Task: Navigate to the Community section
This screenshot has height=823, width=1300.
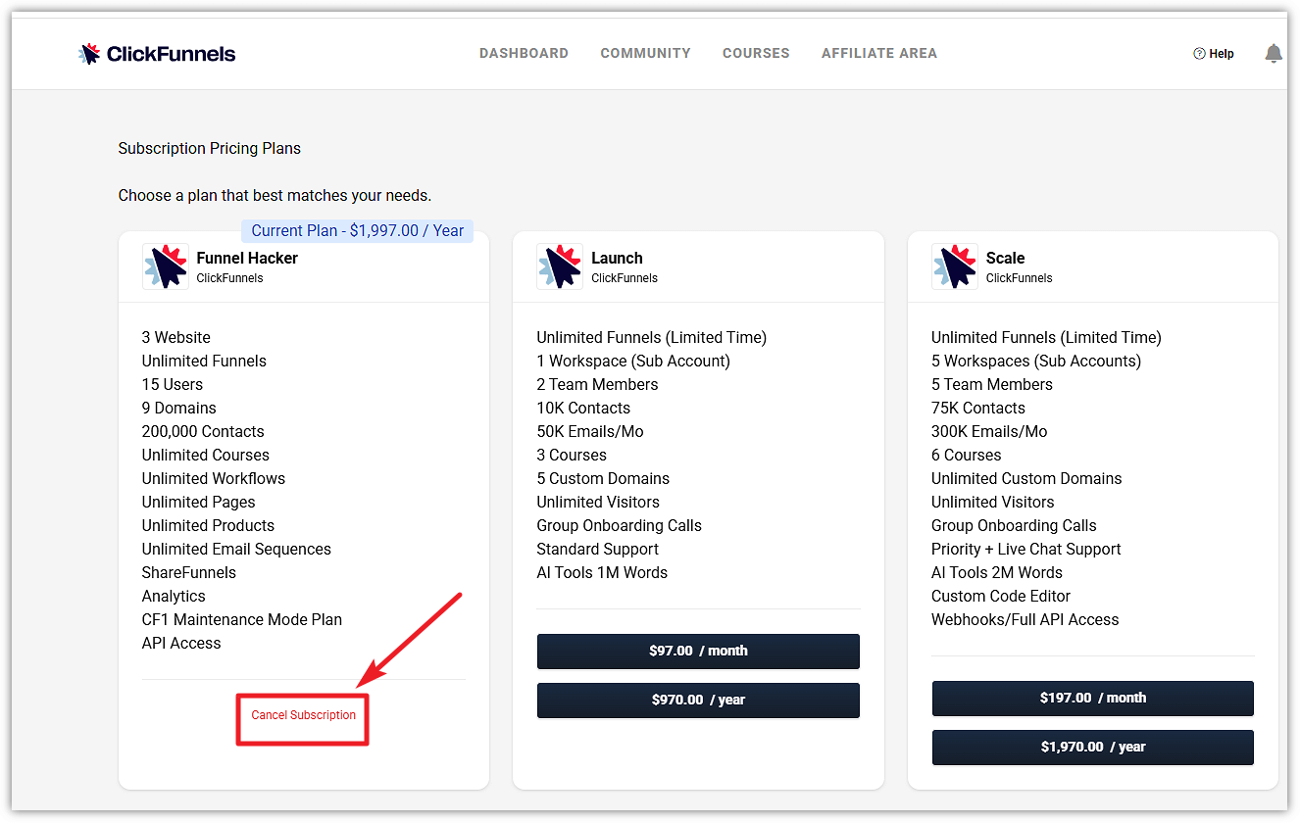Action: pos(645,53)
